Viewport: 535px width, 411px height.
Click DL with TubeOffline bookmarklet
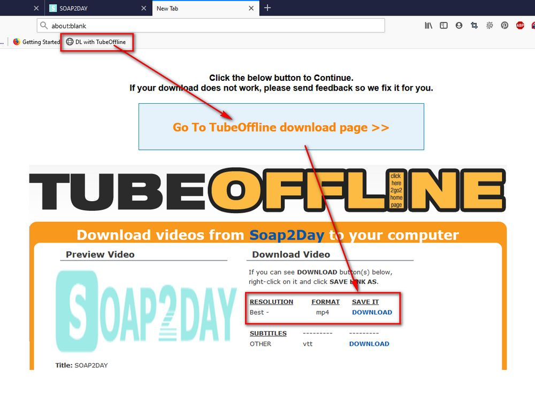coord(96,42)
